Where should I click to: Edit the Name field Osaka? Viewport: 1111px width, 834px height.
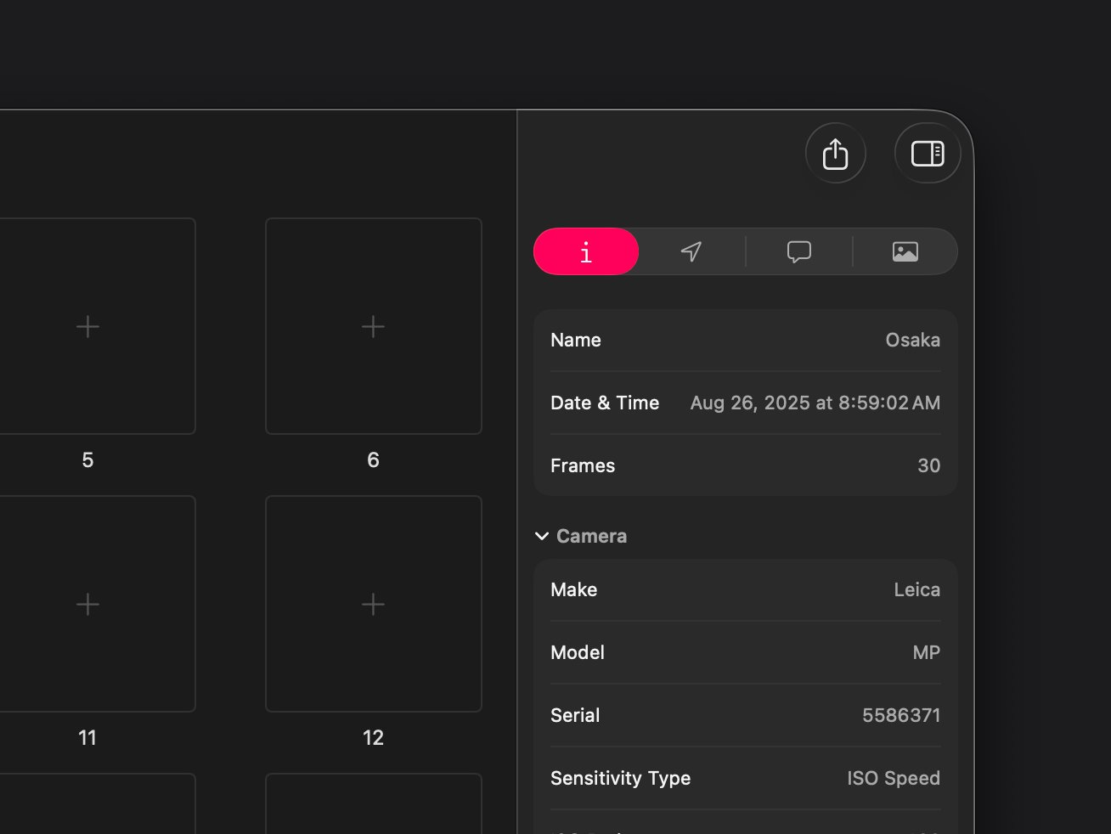[x=912, y=340]
